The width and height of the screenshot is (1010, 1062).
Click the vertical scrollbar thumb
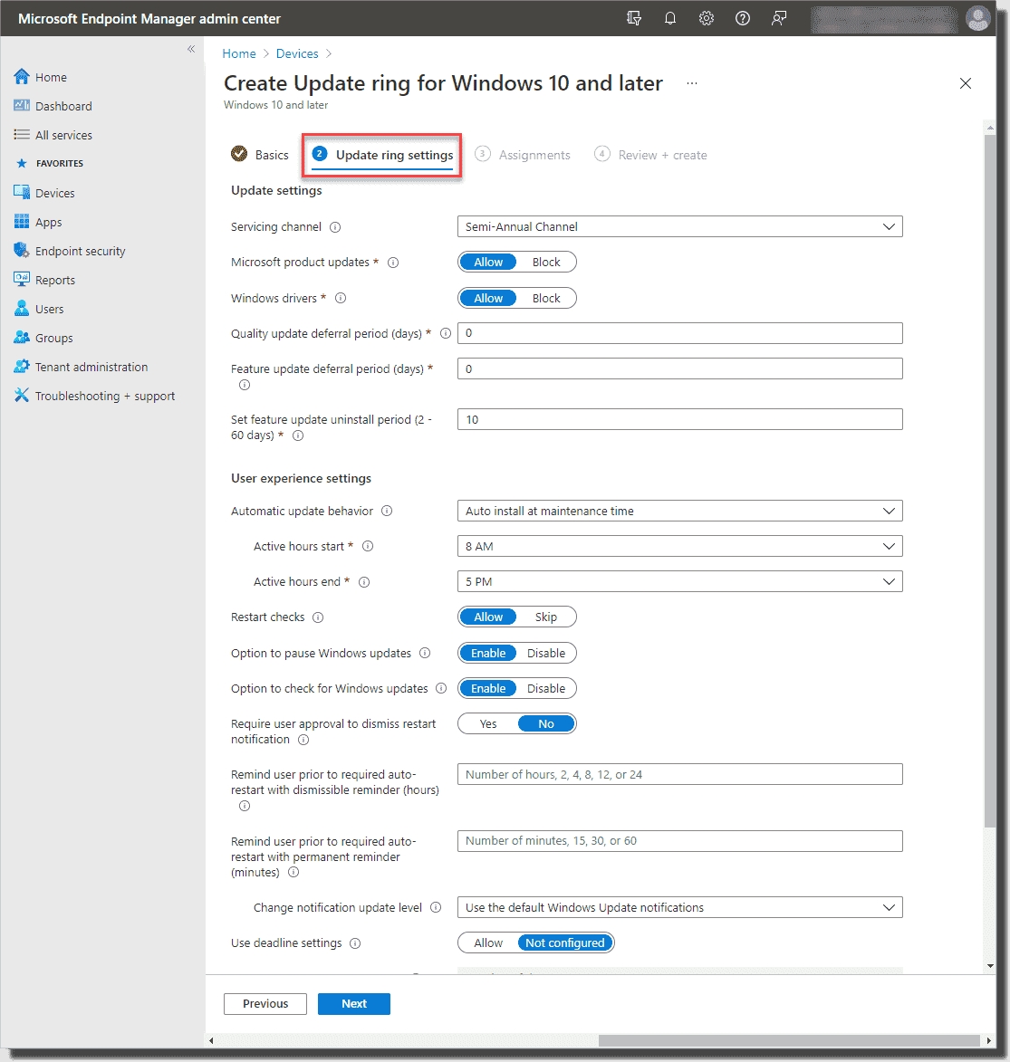pyautogui.click(x=990, y=481)
